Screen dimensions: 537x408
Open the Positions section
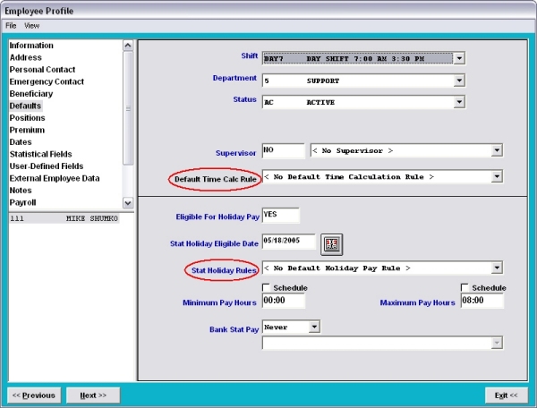27,118
